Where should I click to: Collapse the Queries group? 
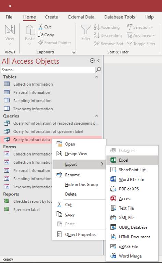tap(96, 116)
